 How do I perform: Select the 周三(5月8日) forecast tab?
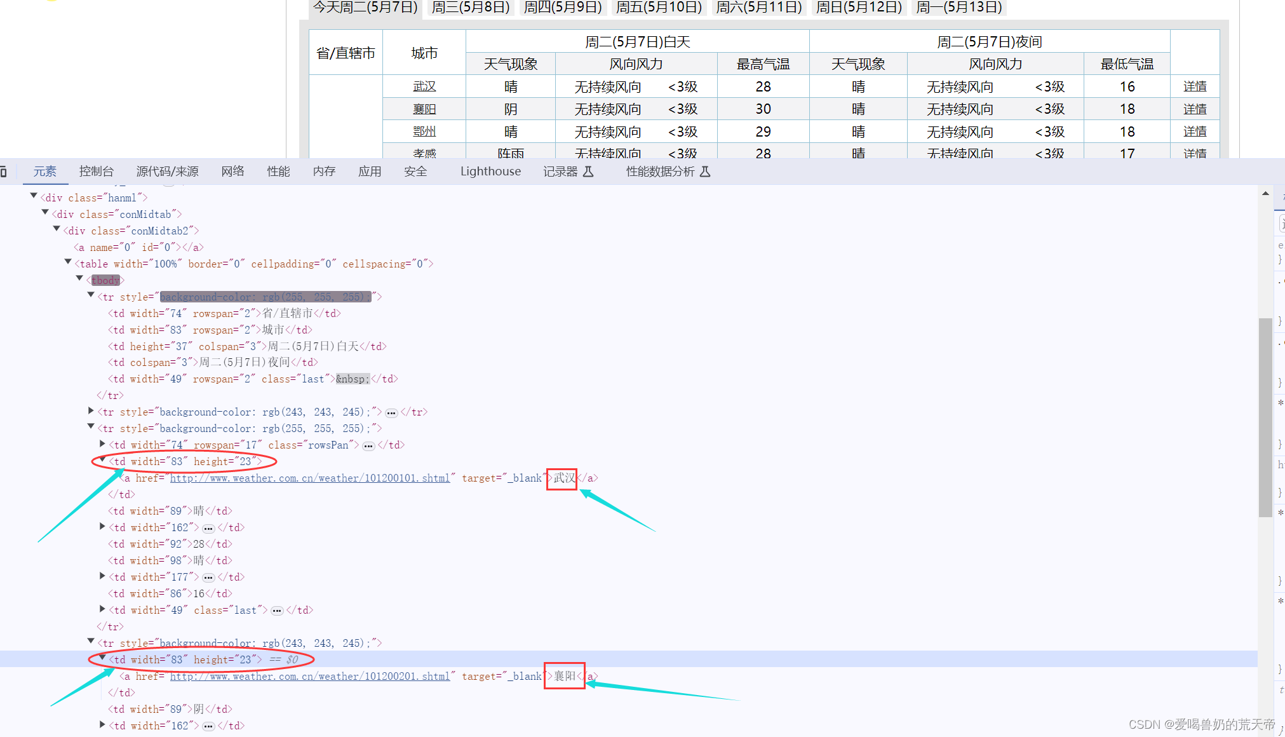471,7
